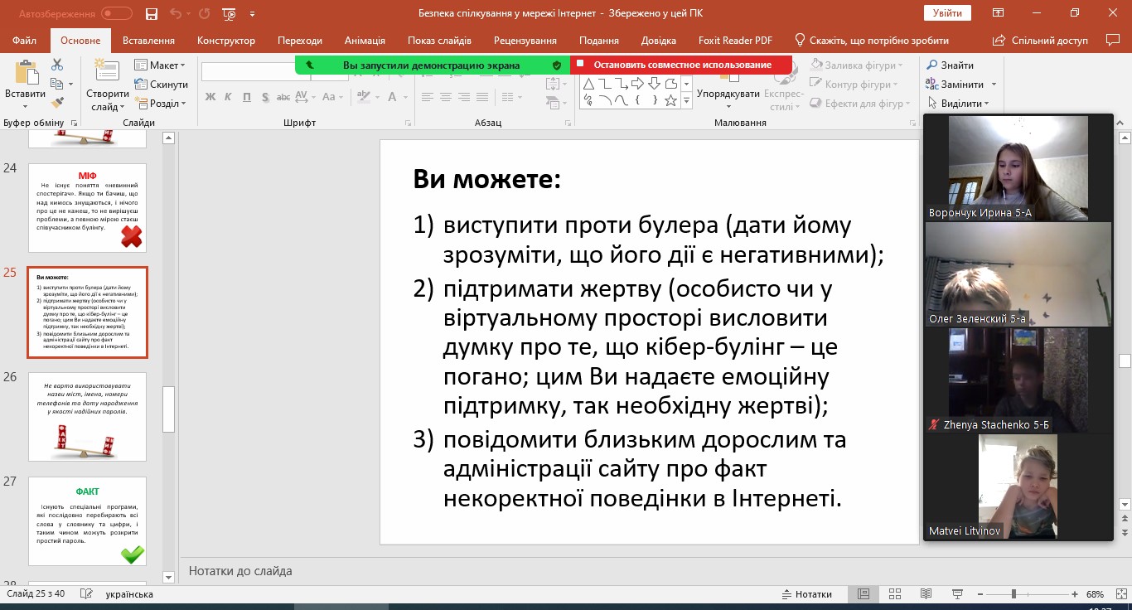Open Reading View from status bar
Image resolution: width=1132 pixels, height=610 pixels.
pyautogui.click(x=925, y=594)
